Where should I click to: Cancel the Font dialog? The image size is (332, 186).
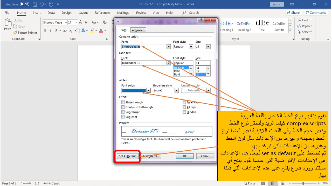pos(205,156)
